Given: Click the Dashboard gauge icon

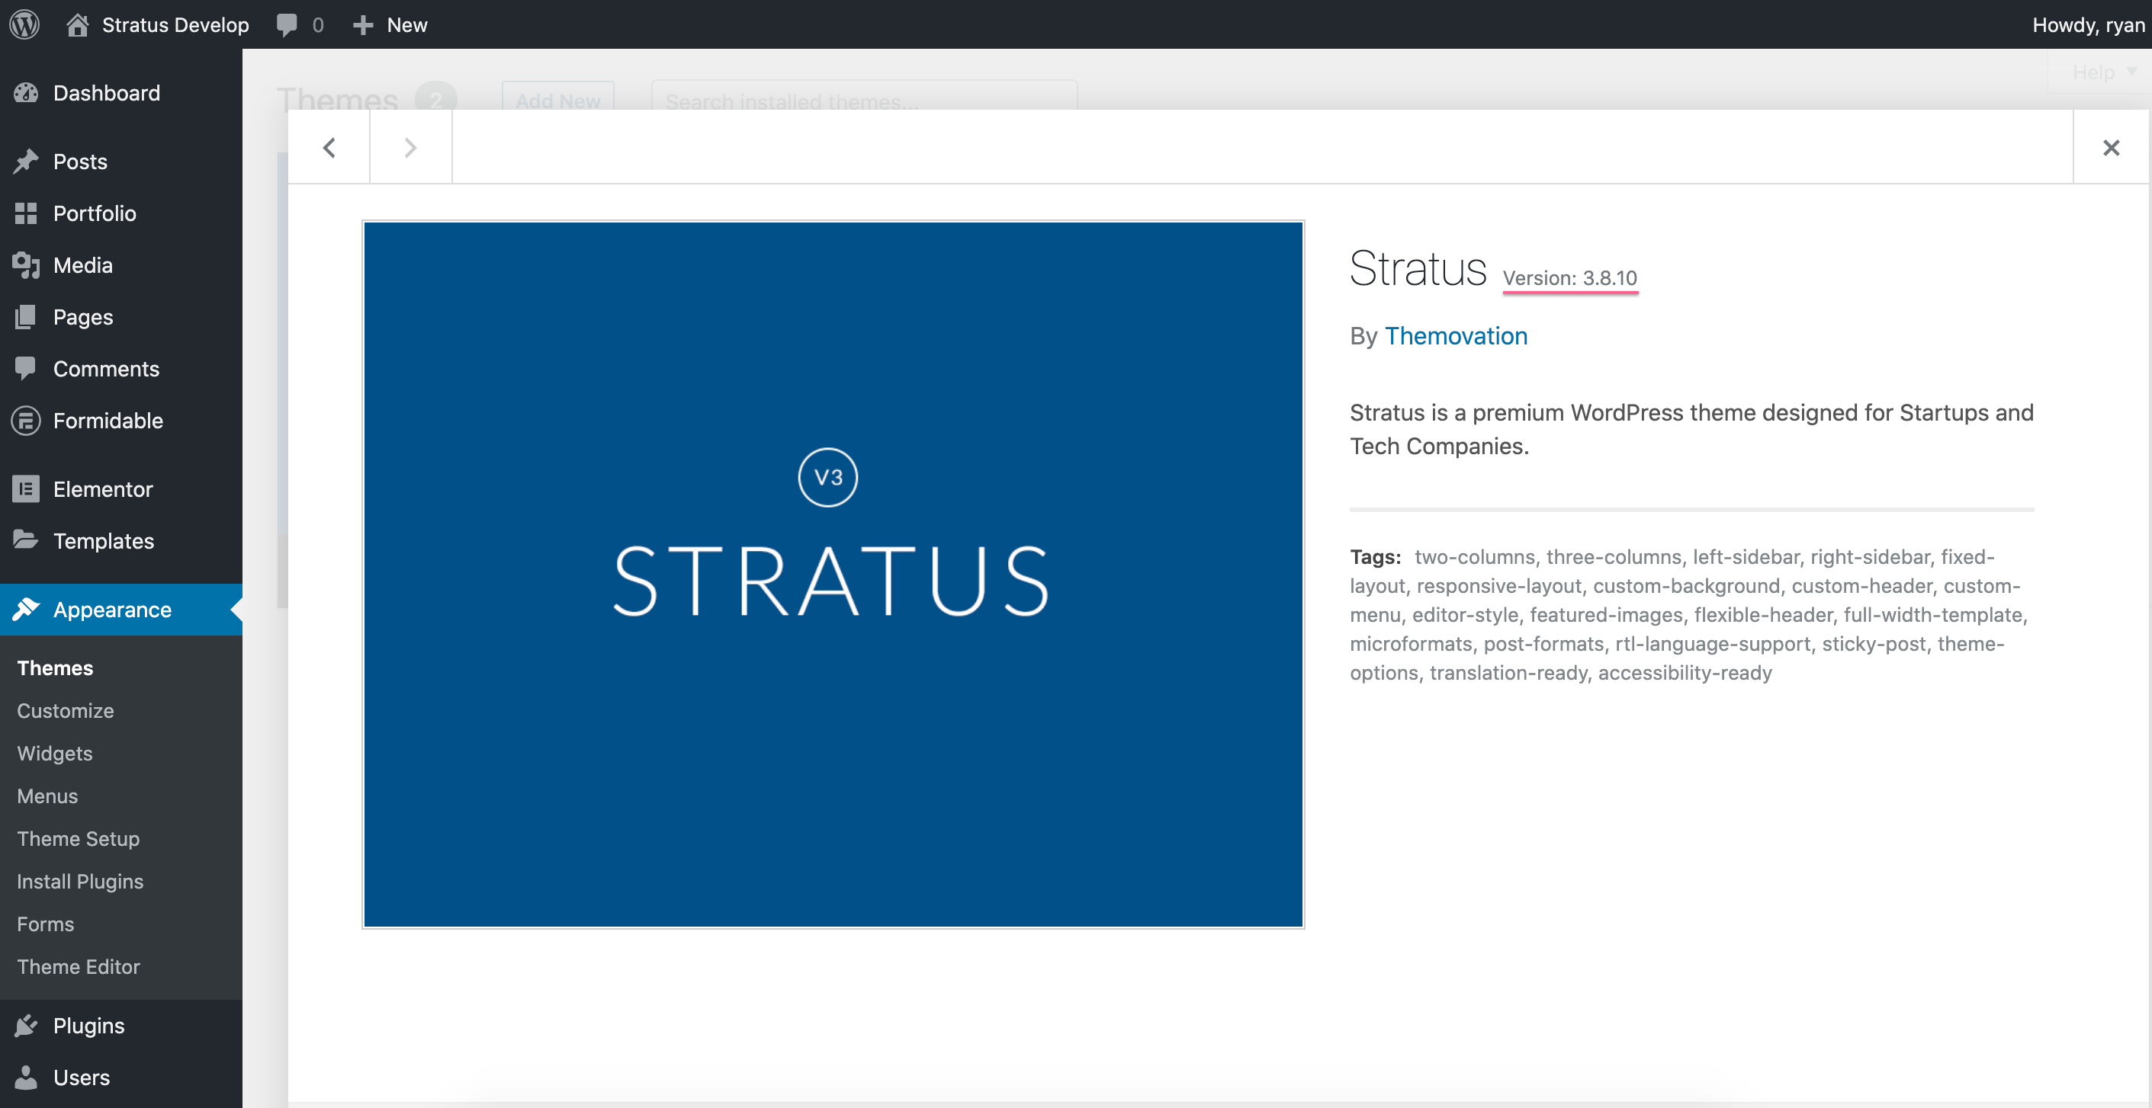Looking at the screenshot, I should (x=26, y=93).
